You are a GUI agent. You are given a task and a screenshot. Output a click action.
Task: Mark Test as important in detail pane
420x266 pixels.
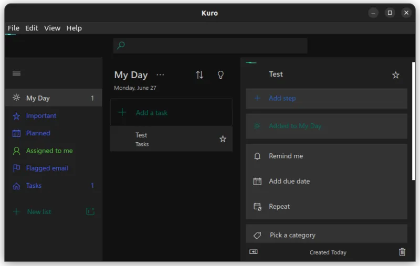[x=396, y=75]
